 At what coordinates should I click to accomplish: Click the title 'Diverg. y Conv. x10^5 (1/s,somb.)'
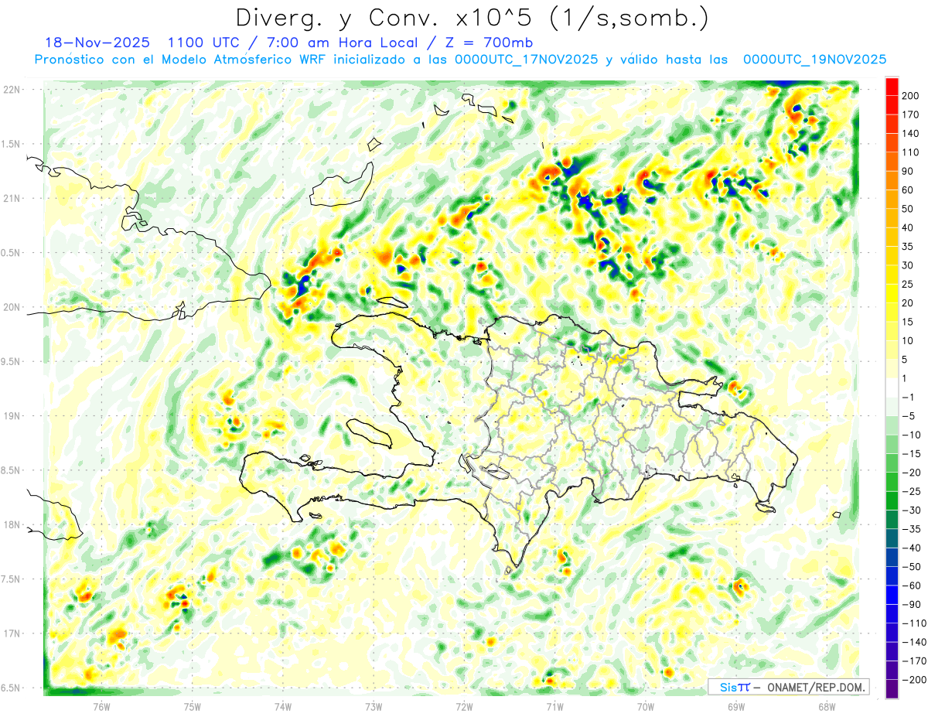pyautogui.click(x=472, y=19)
